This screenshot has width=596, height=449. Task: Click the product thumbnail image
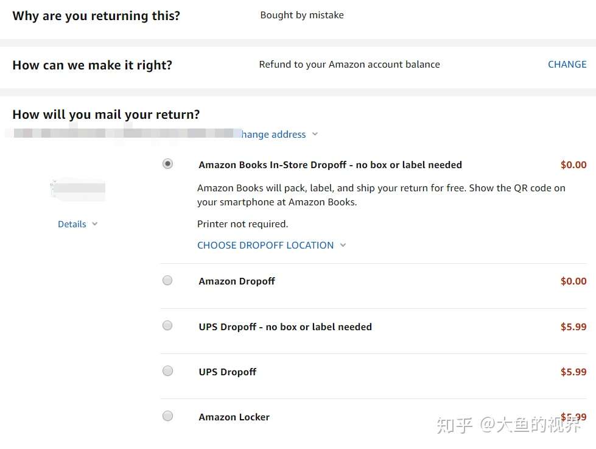77,189
